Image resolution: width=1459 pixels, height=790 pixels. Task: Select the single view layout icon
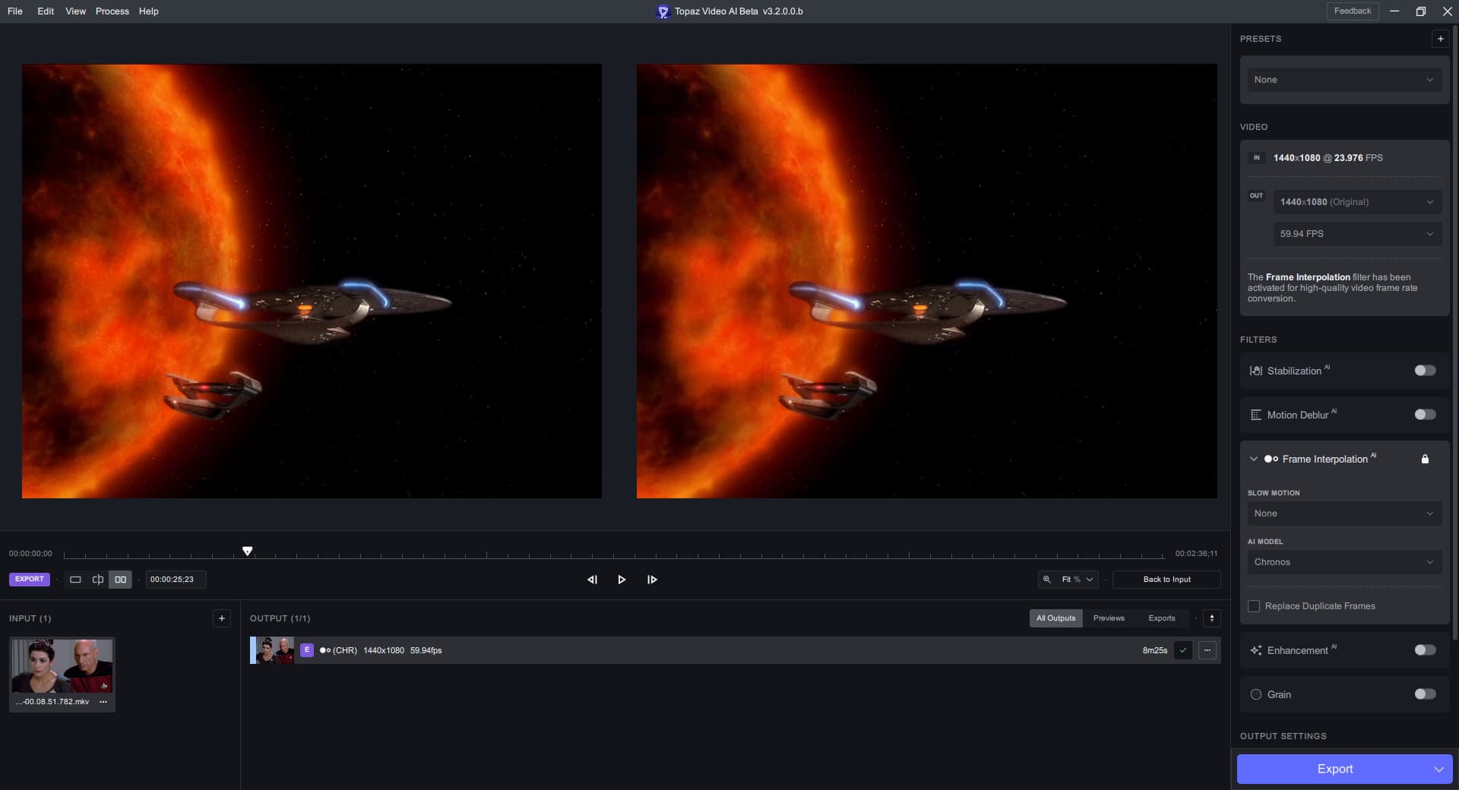(75, 580)
